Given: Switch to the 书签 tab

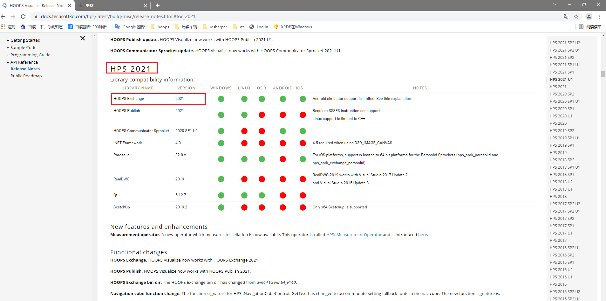Looking at the screenshot, I should pos(113,5).
